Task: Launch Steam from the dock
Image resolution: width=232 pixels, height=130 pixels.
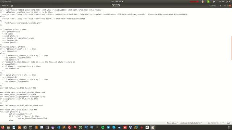Action: tap(119, 127)
